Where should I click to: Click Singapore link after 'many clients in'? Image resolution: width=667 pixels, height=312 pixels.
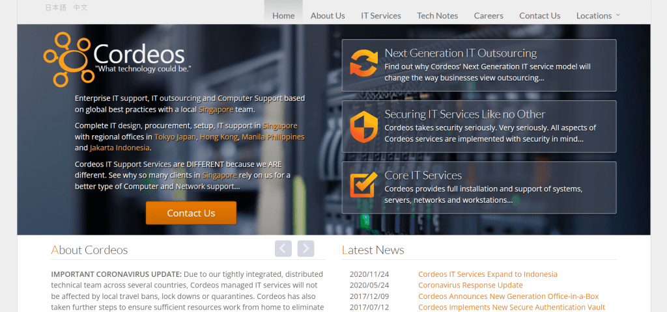tap(220, 175)
